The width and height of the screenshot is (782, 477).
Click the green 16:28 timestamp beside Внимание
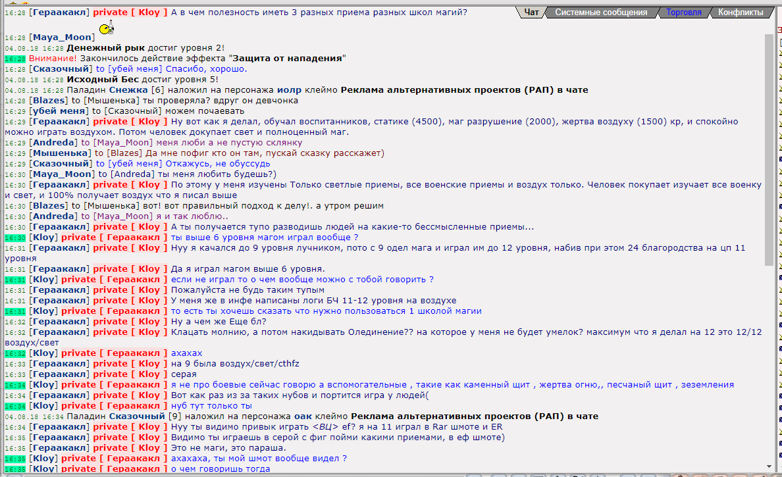click(x=15, y=59)
